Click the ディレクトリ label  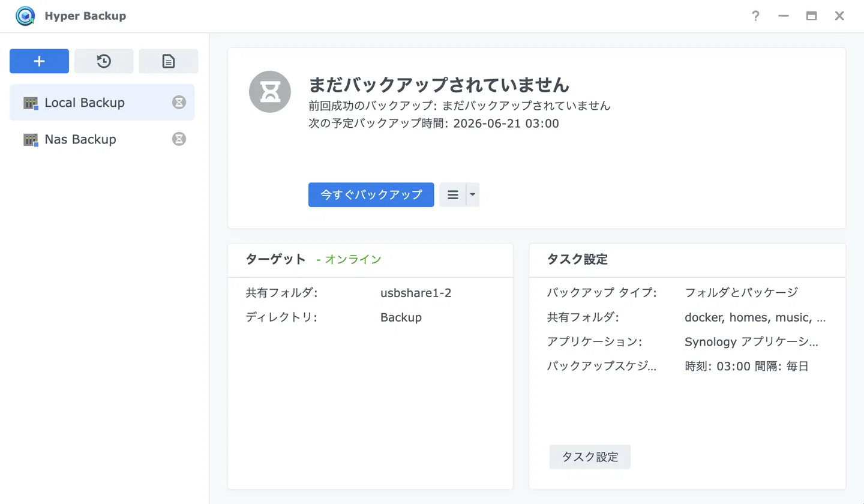point(281,317)
